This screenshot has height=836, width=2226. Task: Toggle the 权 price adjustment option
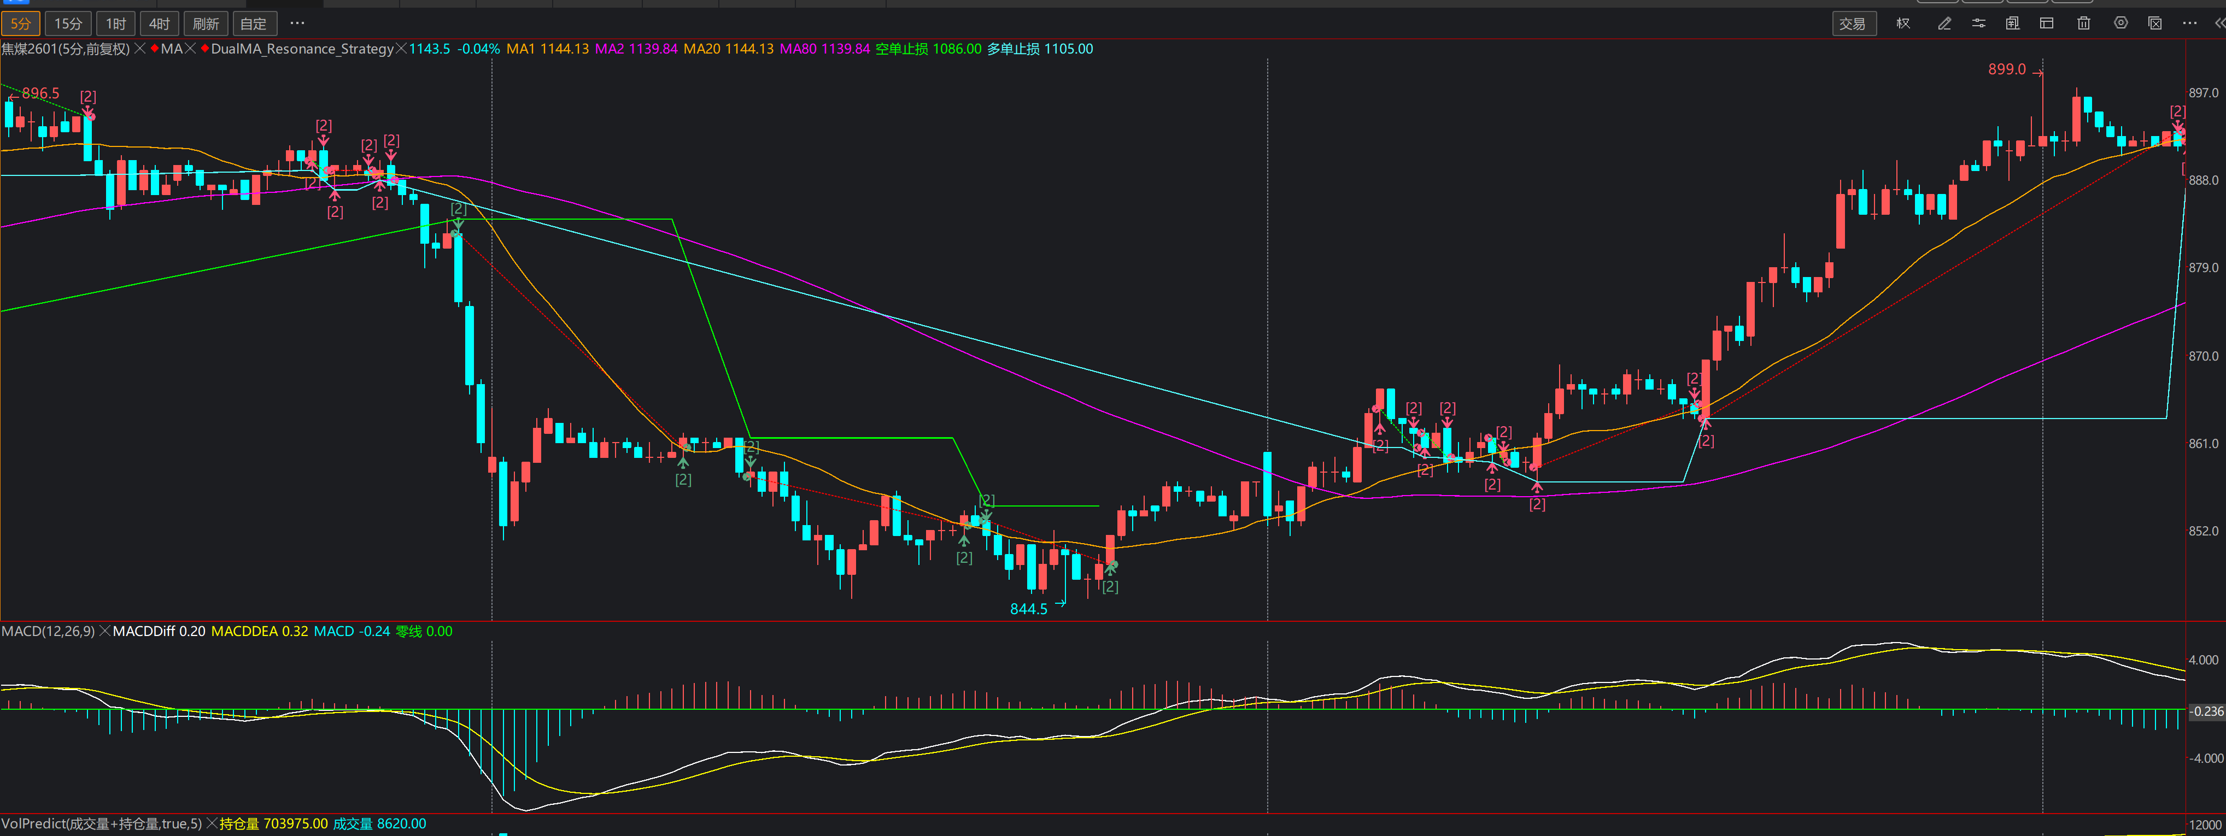[x=1903, y=23]
